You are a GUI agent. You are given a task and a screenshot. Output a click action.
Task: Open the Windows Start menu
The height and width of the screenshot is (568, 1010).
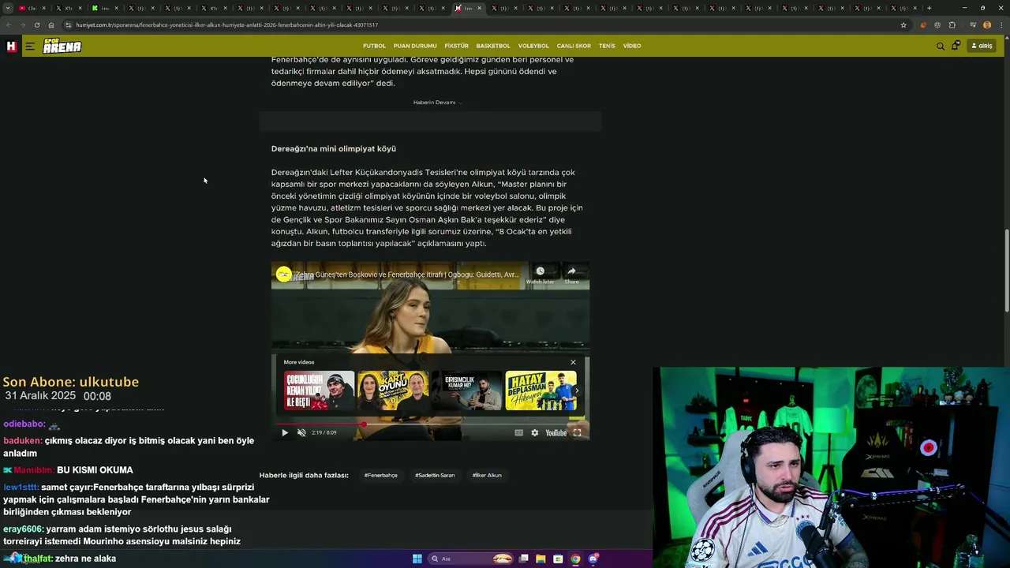(417, 559)
